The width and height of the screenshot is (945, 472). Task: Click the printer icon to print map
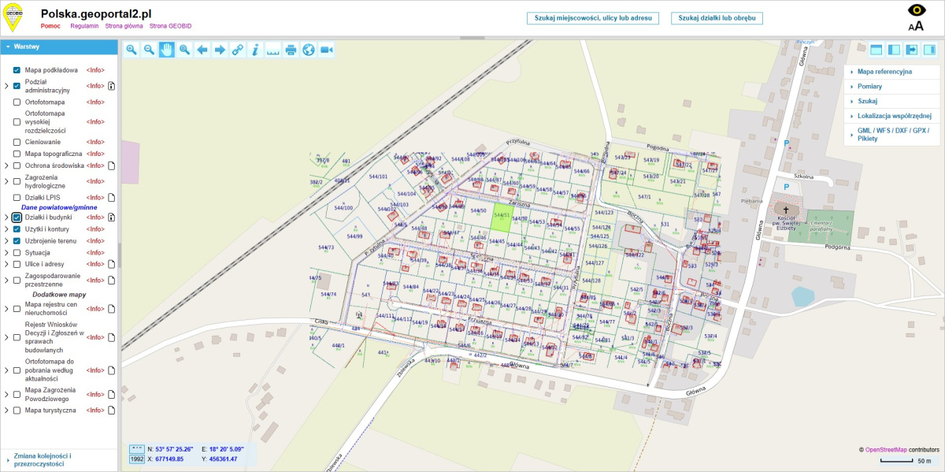[x=291, y=50]
